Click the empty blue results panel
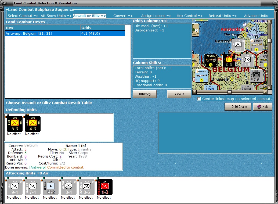Viewport: 278px width, 204px height. (x=215, y=133)
